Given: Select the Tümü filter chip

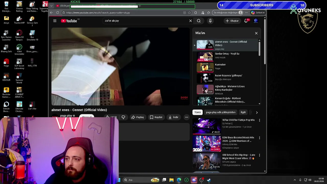Looking at the screenshot, I should [x=197, y=112].
